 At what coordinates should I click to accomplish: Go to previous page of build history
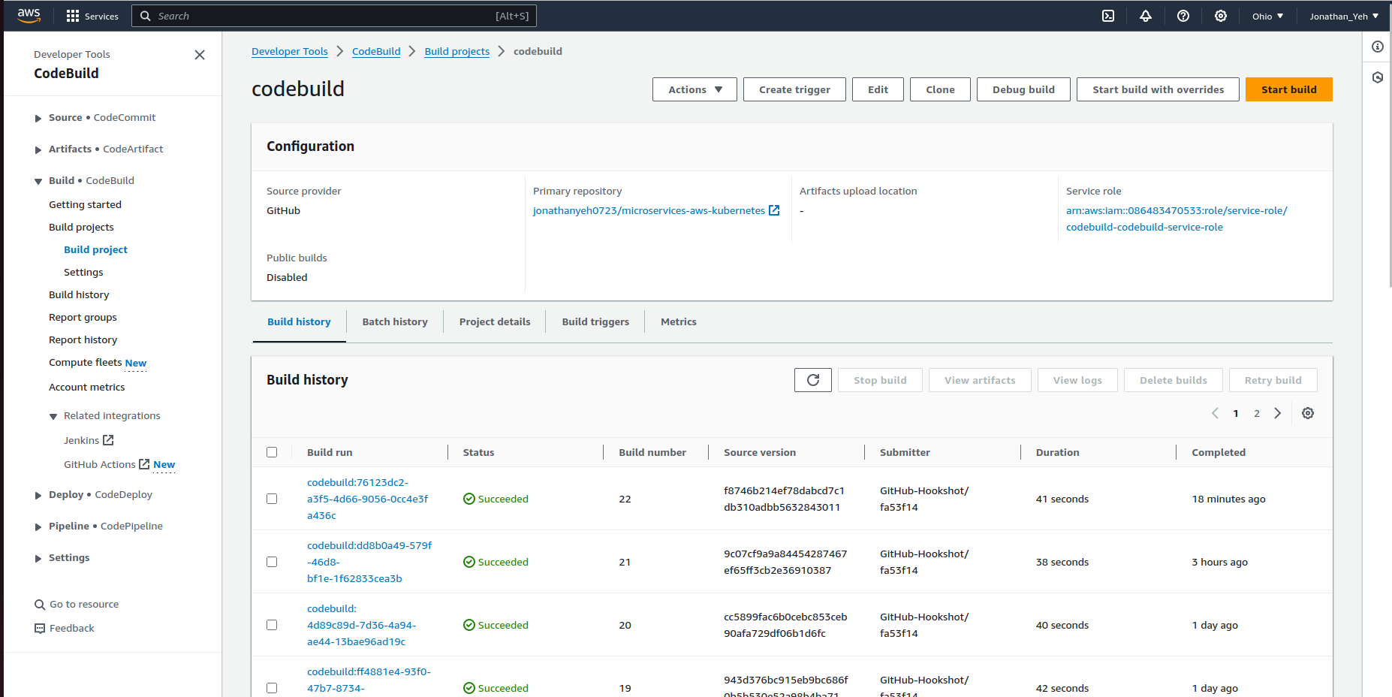pos(1215,413)
